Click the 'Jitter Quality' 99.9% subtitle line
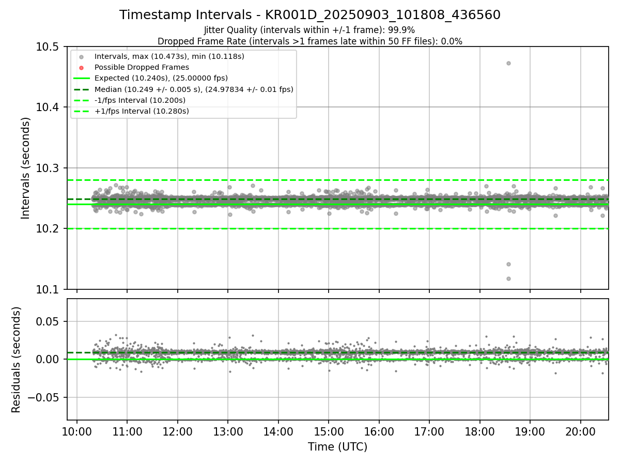Viewport: 620px width, 465px height. click(x=309, y=30)
